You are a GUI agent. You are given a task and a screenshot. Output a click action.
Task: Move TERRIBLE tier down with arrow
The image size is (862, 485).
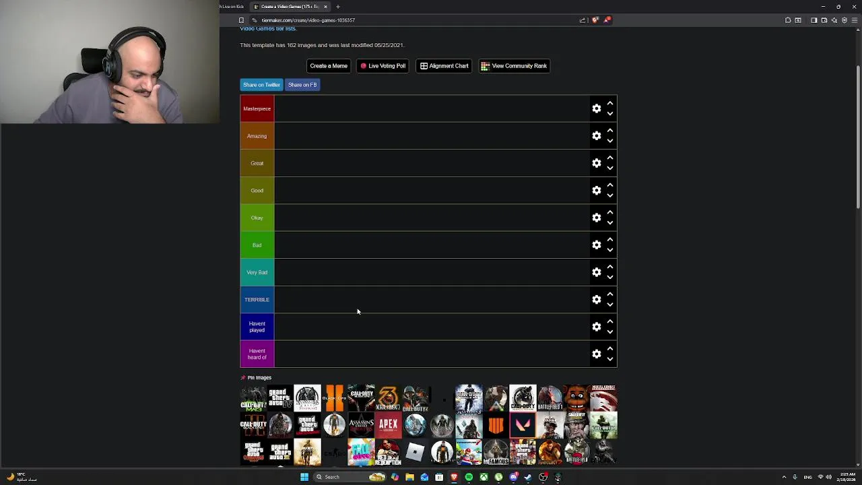(609, 304)
